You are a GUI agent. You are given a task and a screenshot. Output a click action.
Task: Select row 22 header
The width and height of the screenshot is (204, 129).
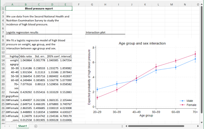[x=3, y=92]
